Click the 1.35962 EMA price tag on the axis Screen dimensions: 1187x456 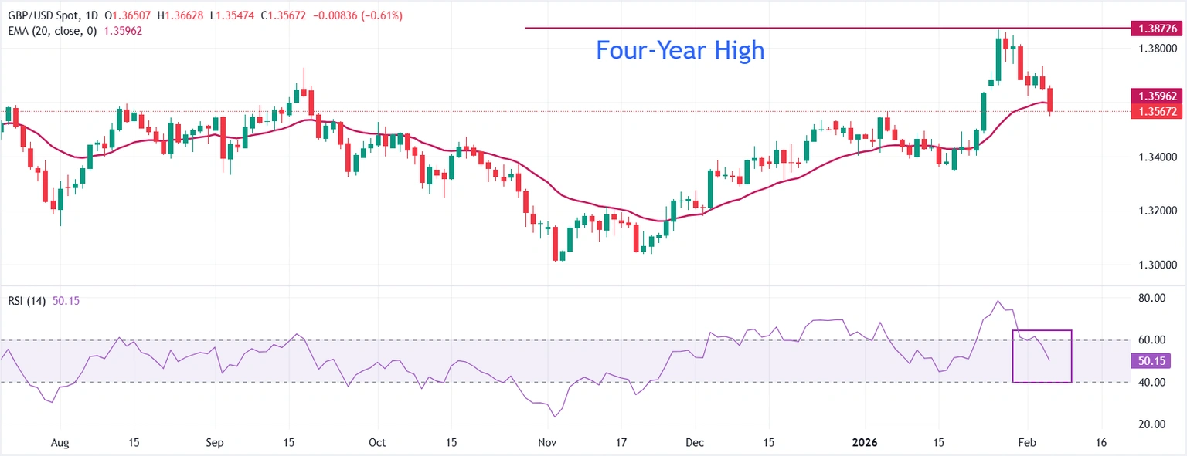(1157, 96)
